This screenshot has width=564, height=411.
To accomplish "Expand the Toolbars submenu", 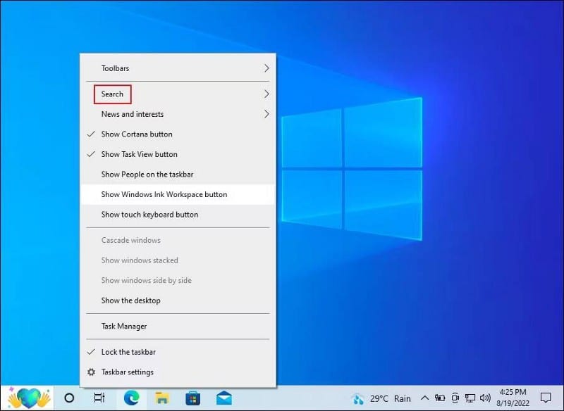I will pos(115,68).
